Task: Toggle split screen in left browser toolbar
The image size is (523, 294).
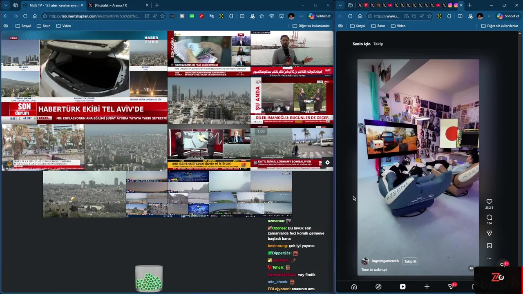Action: click(242, 16)
